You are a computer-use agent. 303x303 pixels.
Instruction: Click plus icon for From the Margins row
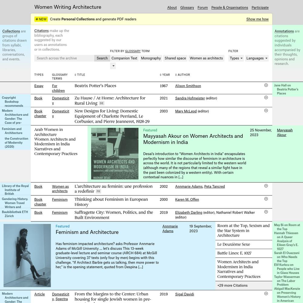tap(266, 294)
